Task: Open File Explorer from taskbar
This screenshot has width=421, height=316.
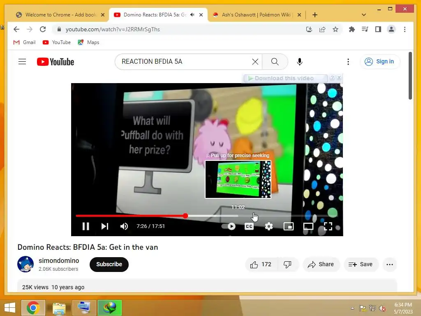Action: [x=59, y=308]
